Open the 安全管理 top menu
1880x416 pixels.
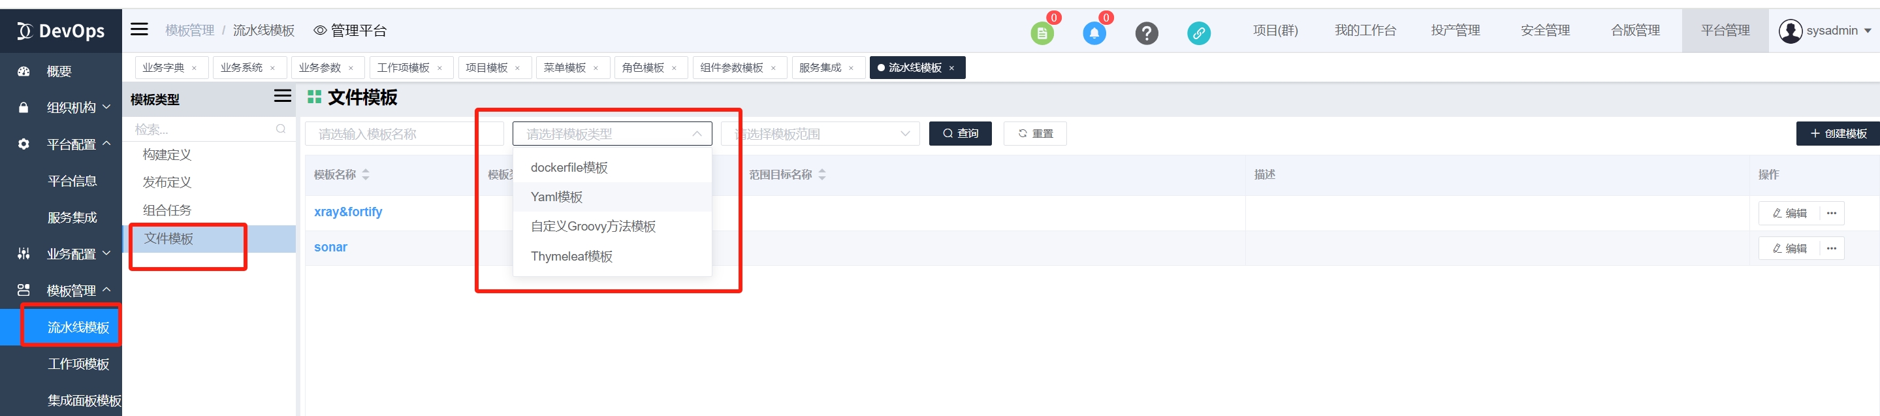click(1545, 30)
